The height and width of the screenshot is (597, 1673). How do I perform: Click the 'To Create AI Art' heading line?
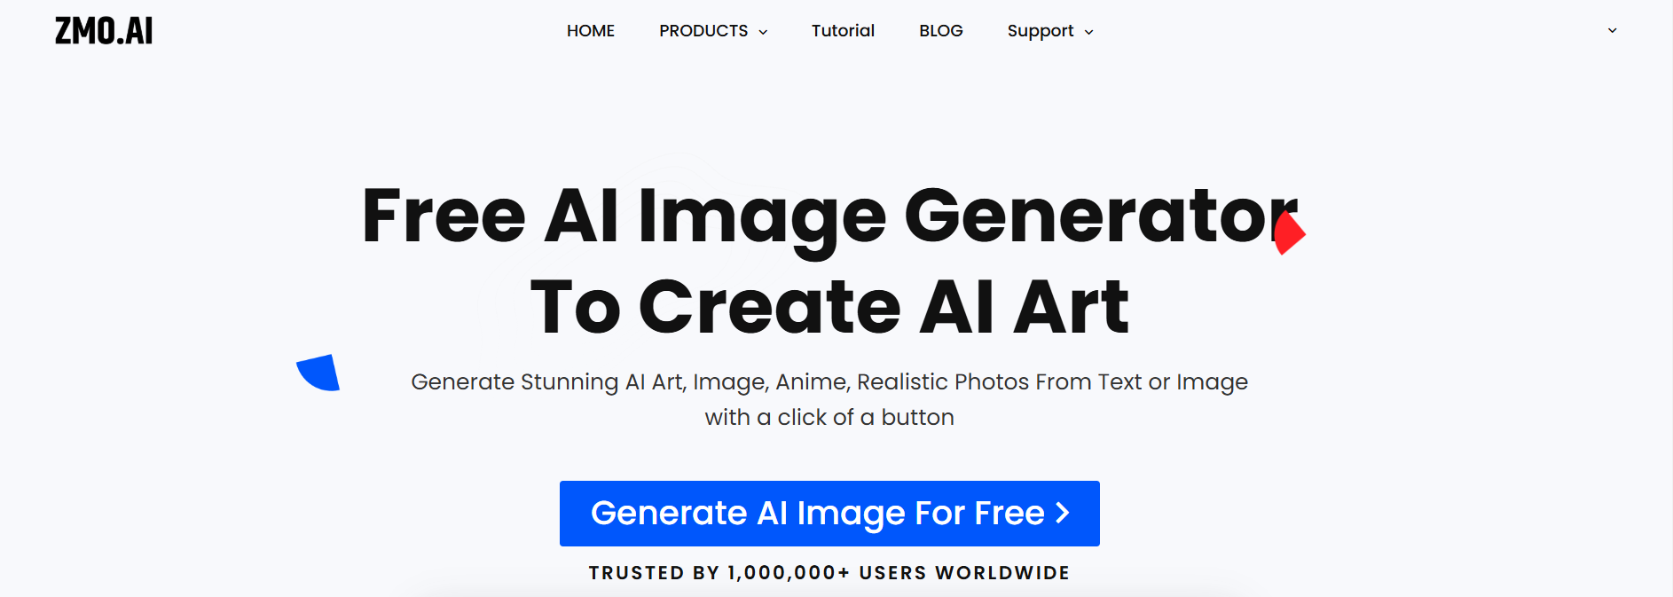829,307
